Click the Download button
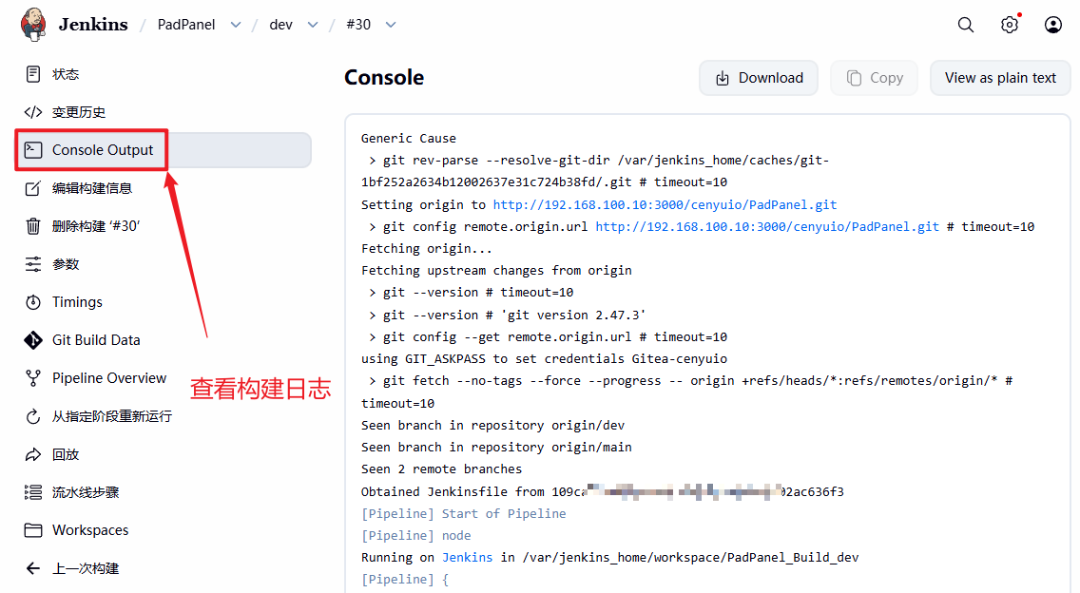Image resolution: width=1080 pixels, height=593 pixels. (x=759, y=78)
